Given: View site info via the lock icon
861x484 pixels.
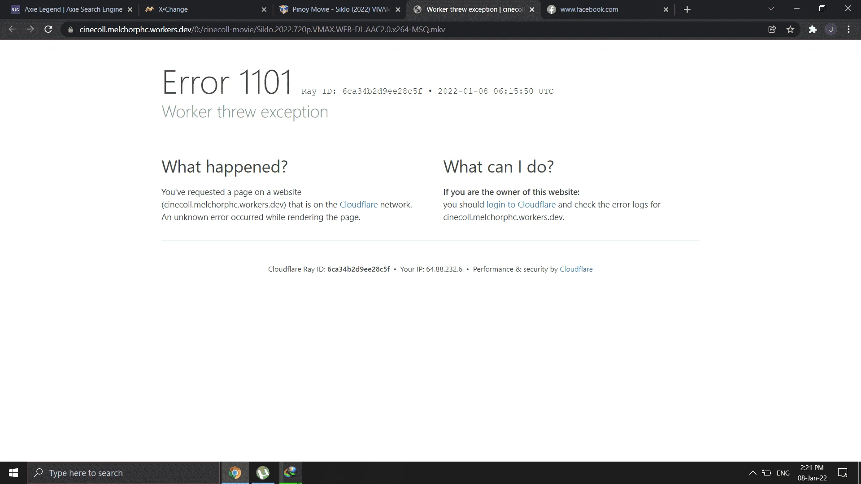Looking at the screenshot, I should (x=70, y=30).
